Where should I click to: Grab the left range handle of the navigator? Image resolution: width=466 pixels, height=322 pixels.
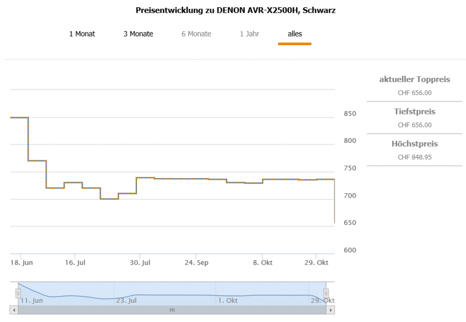click(x=18, y=293)
